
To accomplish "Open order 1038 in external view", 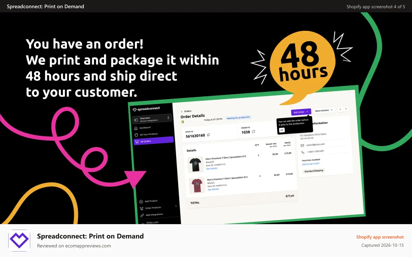I will 253,132.
